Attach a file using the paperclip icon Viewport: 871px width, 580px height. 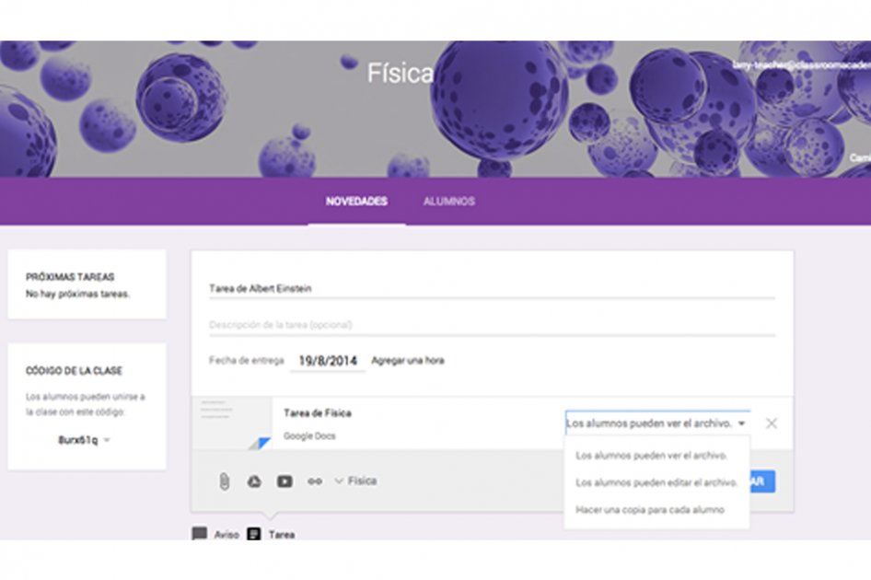tap(224, 481)
